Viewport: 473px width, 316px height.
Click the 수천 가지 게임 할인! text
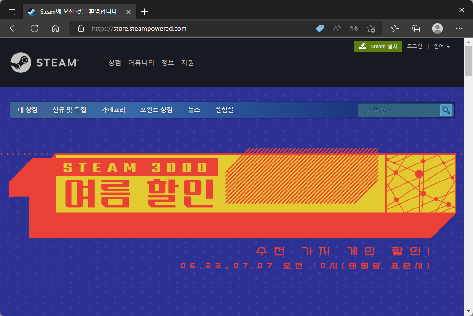[x=343, y=251]
